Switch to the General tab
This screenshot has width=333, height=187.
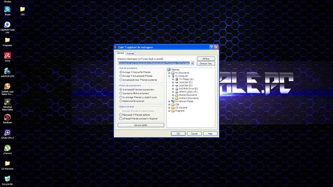click(120, 53)
